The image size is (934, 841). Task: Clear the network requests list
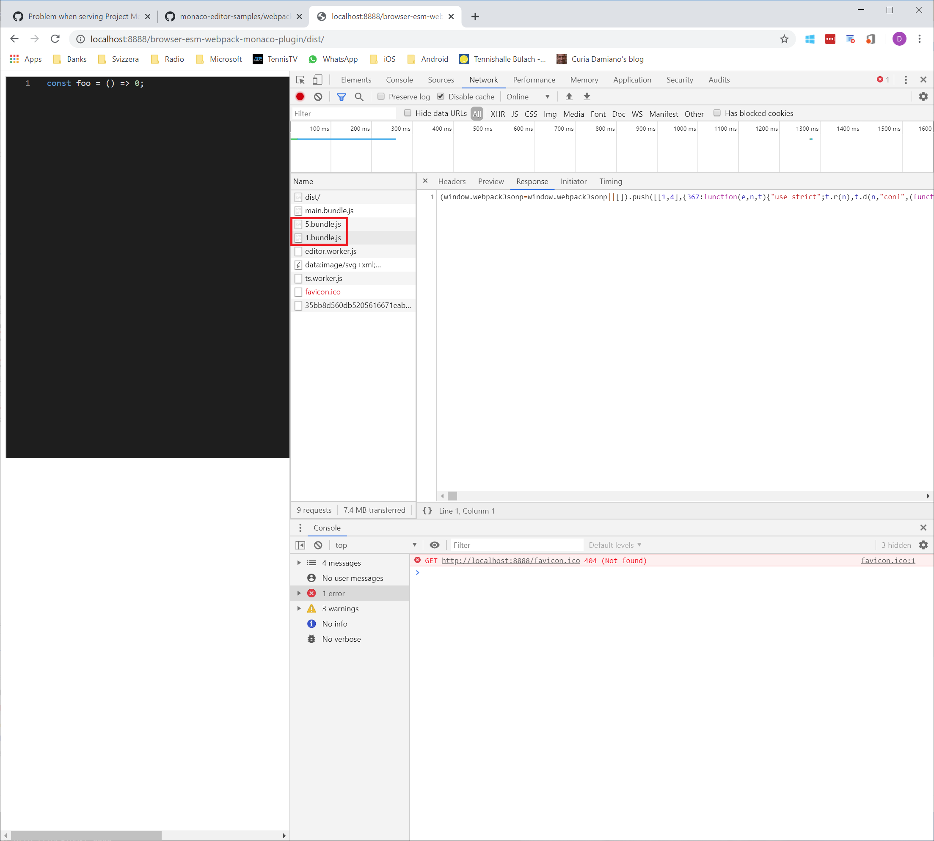[317, 96]
